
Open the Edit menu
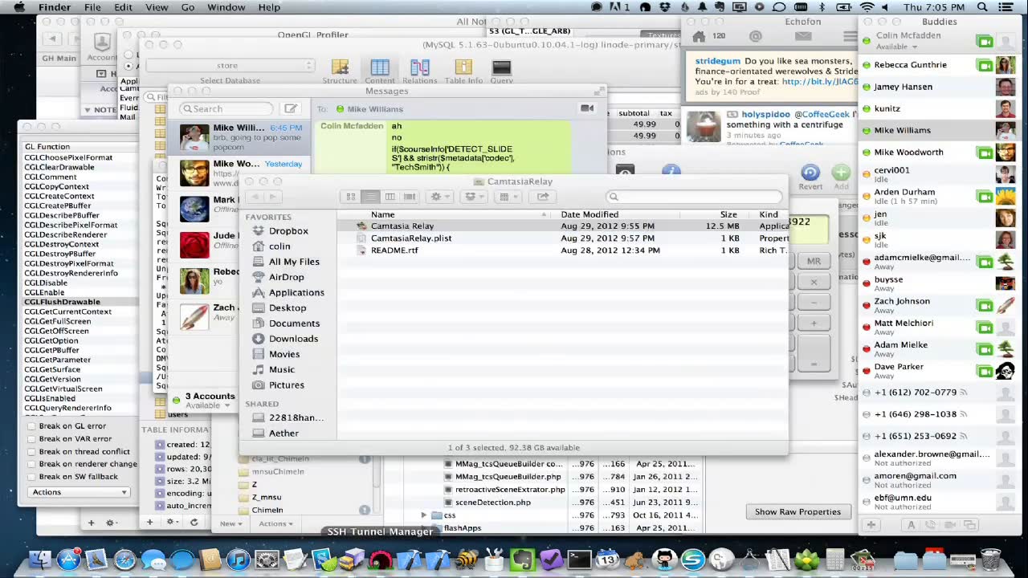[123, 7]
